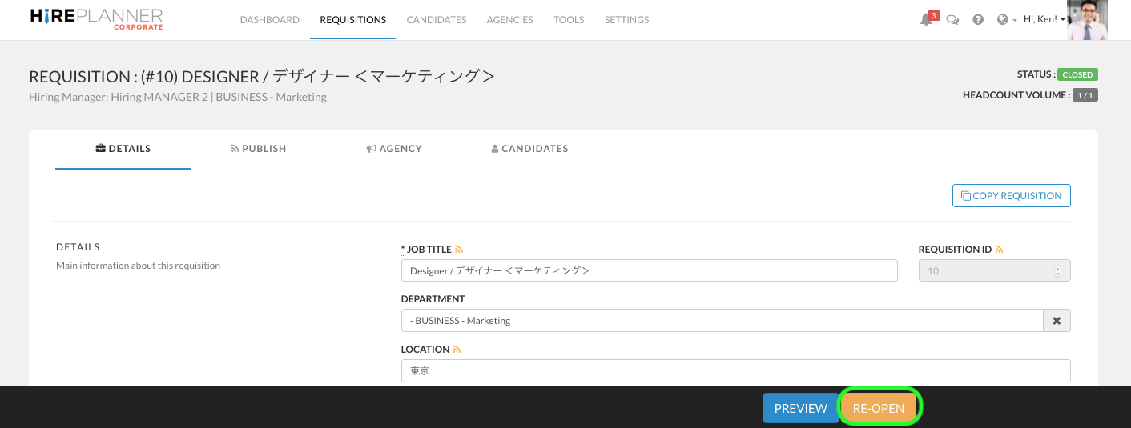Click Ken's profile photo

click(1087, 20)
